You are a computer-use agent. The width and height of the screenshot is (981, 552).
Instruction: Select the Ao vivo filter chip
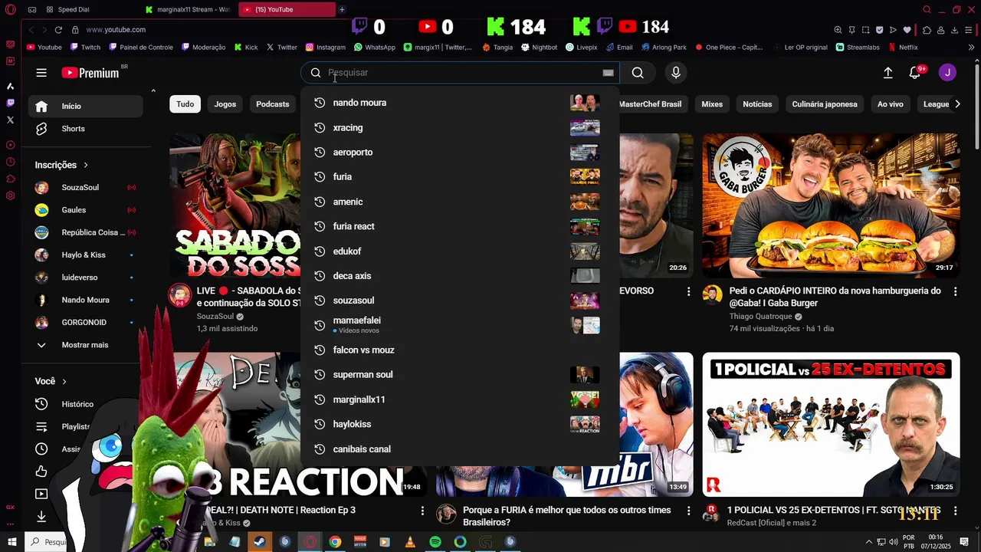tap(890, 104)
